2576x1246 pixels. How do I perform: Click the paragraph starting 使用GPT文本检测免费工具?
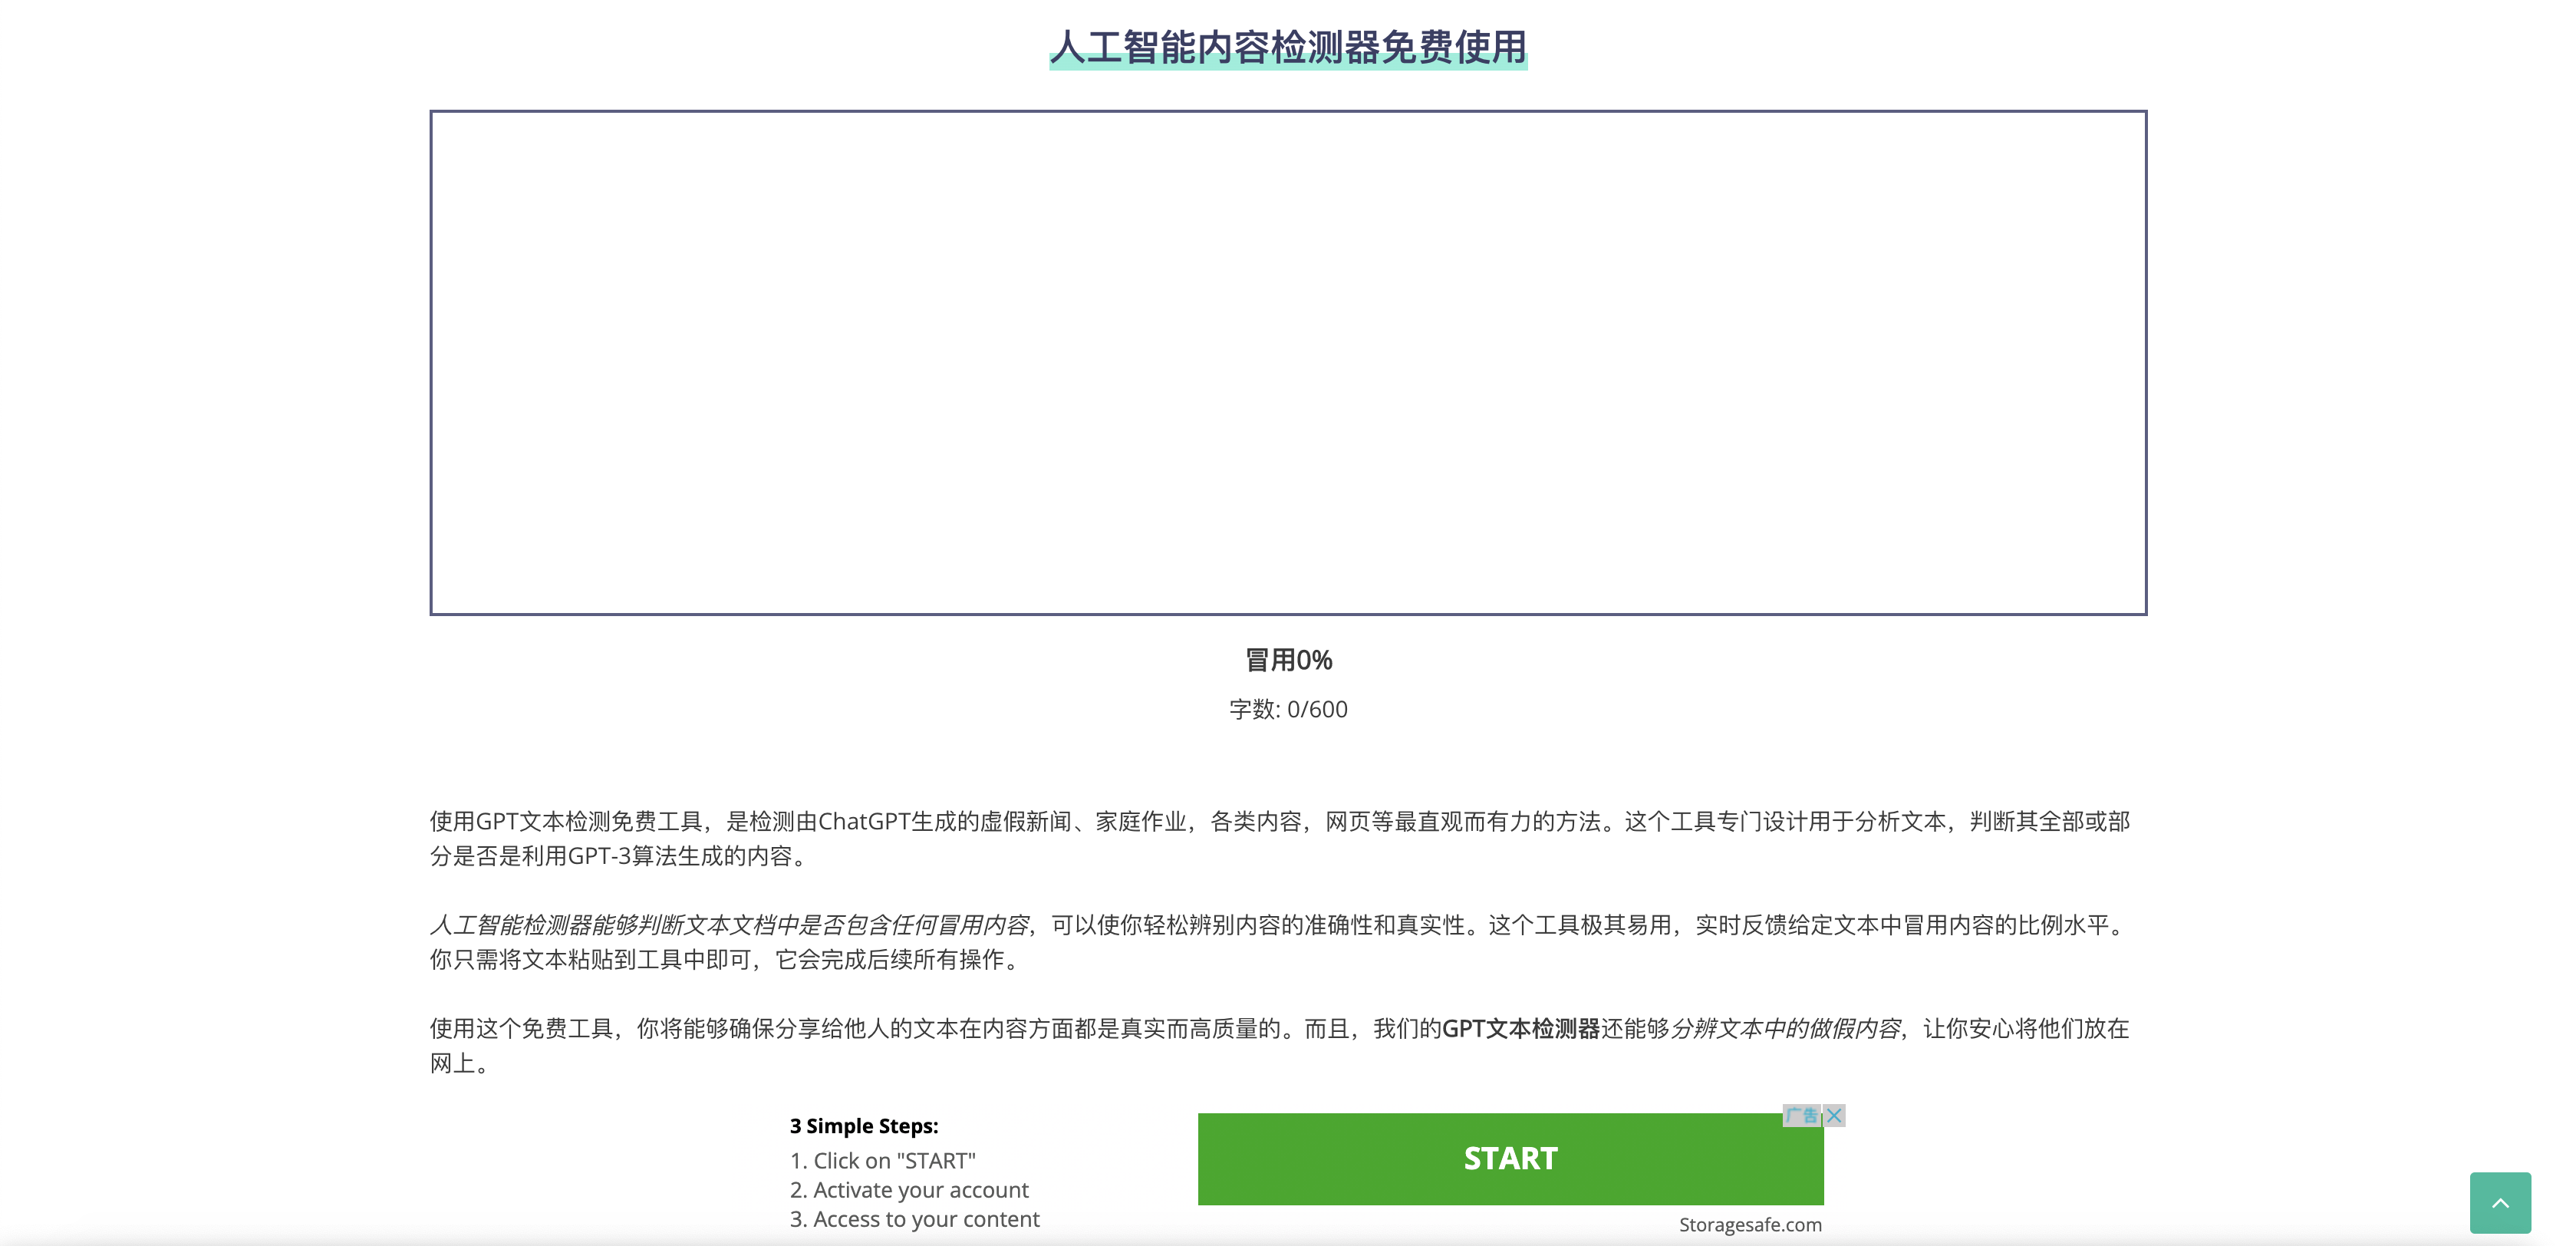(x=1280, y=838)
